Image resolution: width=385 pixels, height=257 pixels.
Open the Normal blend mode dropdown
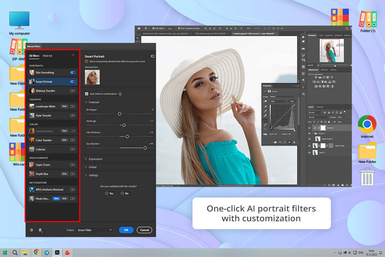[x=318, y=117]
